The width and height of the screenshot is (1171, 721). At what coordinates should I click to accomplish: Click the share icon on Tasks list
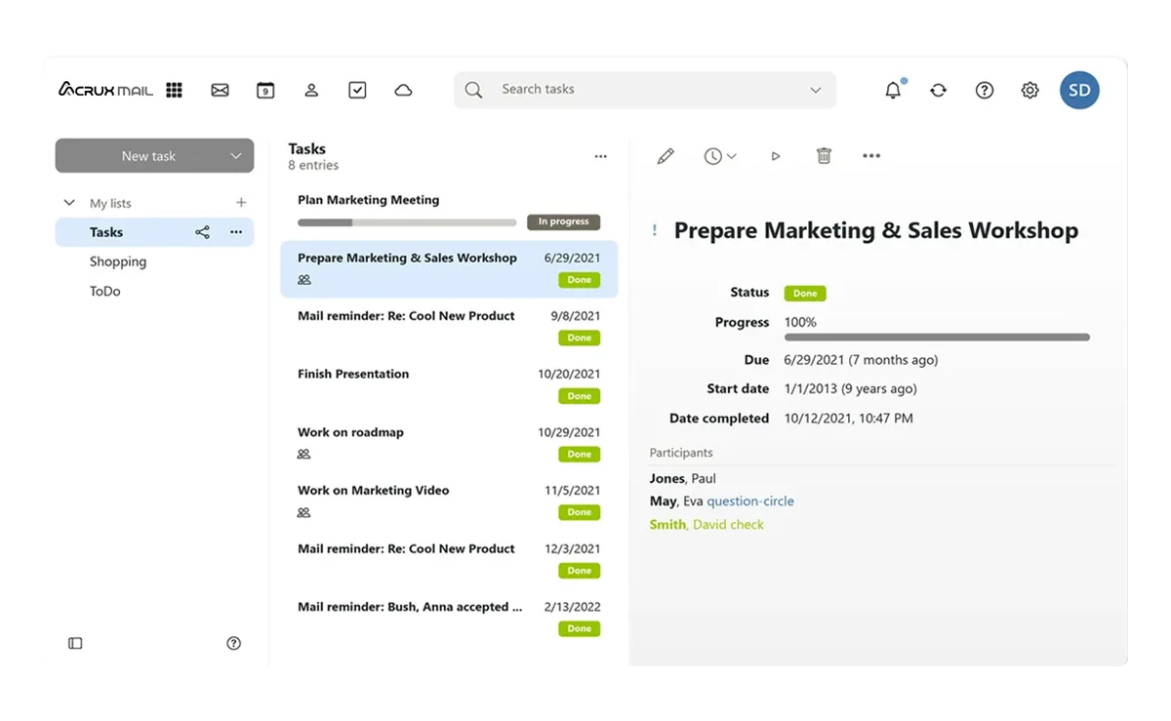[x=202, y=232]
